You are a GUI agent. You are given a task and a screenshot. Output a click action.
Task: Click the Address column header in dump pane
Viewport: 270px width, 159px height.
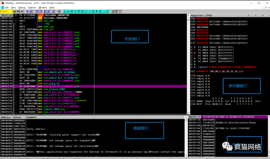click(7, 117)
